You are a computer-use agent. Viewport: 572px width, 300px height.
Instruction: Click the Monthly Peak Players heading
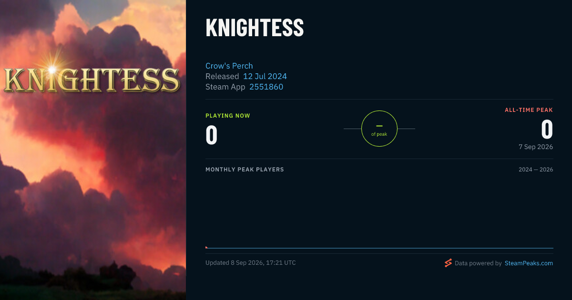pos(245,170)
